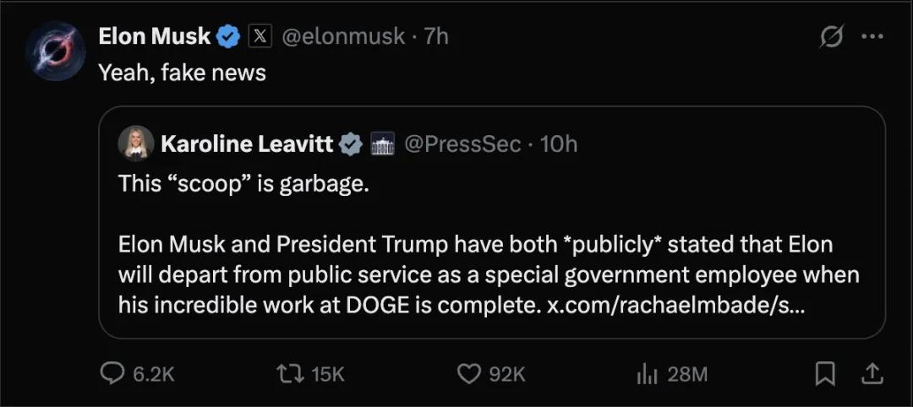Open the @PressSec handle
This screenshot has width=913, height=407.
(462, 144)
